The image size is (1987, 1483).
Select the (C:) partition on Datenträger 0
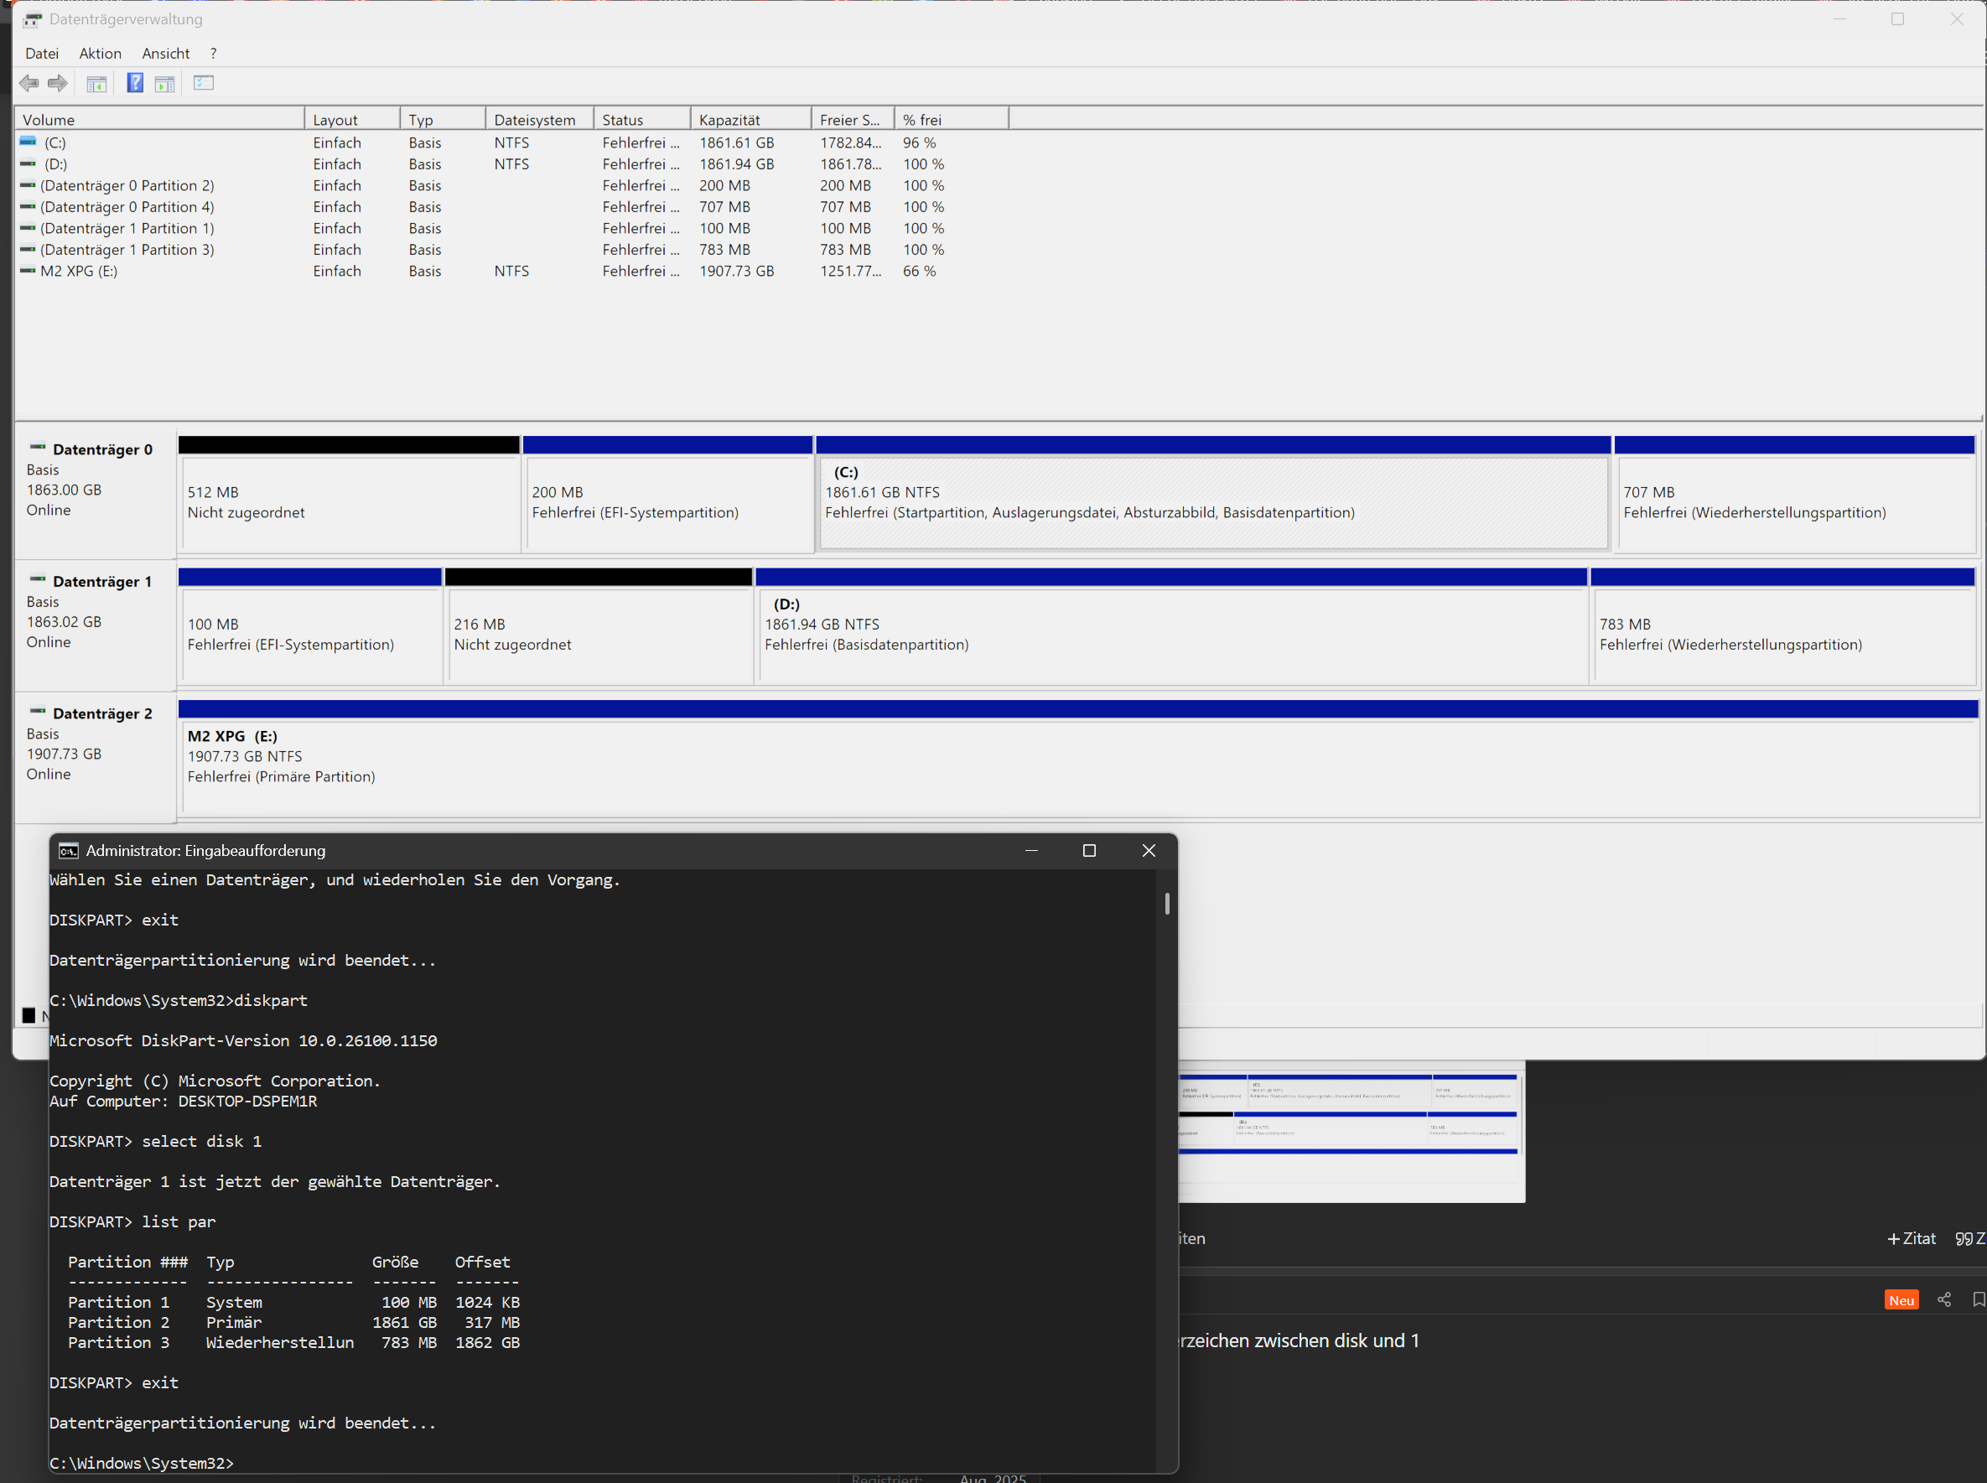(1212, 503)
